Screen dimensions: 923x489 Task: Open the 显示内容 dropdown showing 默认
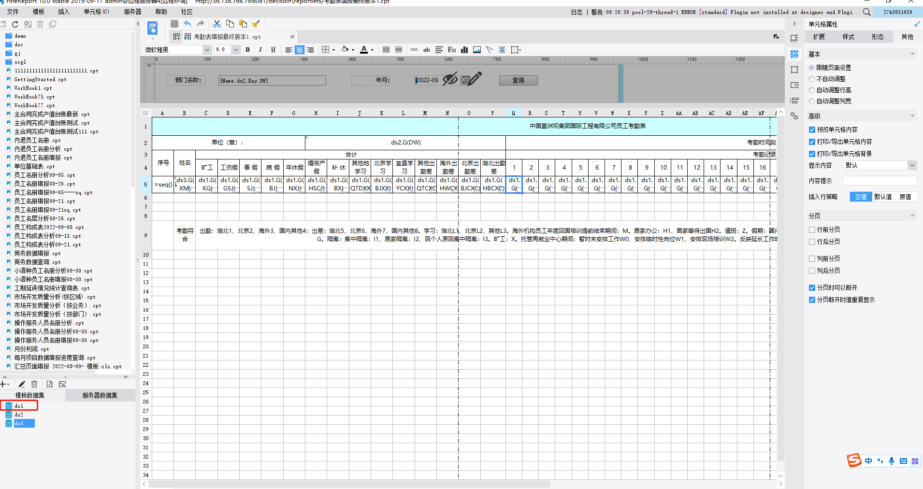(x=880, y=165)
